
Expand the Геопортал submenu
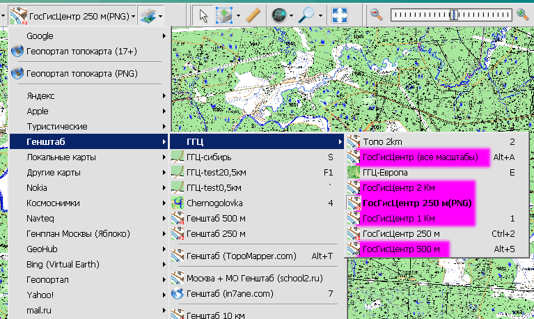point(89,280)
